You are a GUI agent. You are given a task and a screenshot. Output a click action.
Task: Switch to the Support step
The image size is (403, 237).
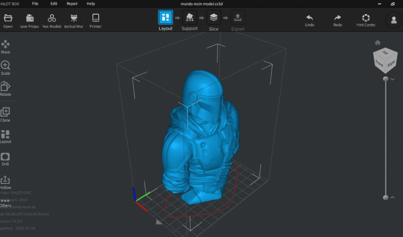[190, 20]
